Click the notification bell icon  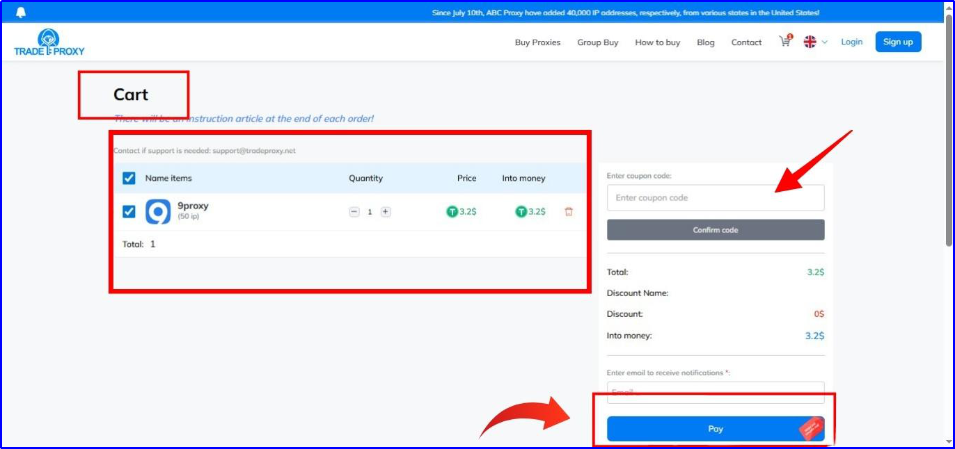coord(21,13)
